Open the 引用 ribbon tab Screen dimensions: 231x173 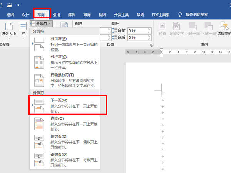tap(56, 15)
